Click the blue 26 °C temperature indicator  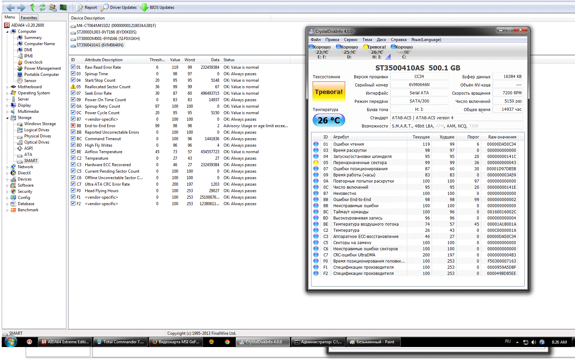point(329,120)
